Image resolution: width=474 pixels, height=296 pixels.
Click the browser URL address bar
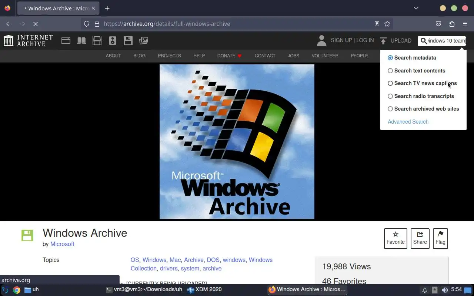click(x=237, y=24)
